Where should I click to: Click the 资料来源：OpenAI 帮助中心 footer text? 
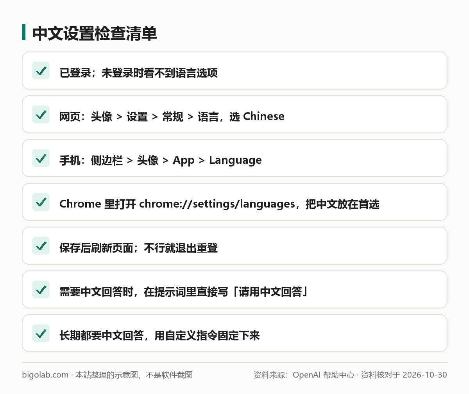click(350, 375)
